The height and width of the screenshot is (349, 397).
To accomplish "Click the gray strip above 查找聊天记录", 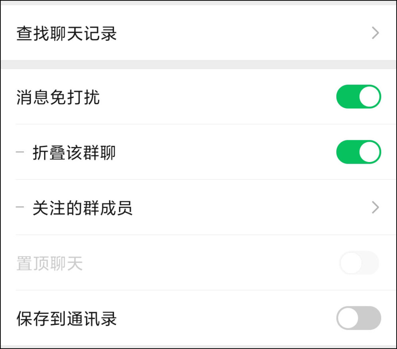I will click(x=198, y=3).
